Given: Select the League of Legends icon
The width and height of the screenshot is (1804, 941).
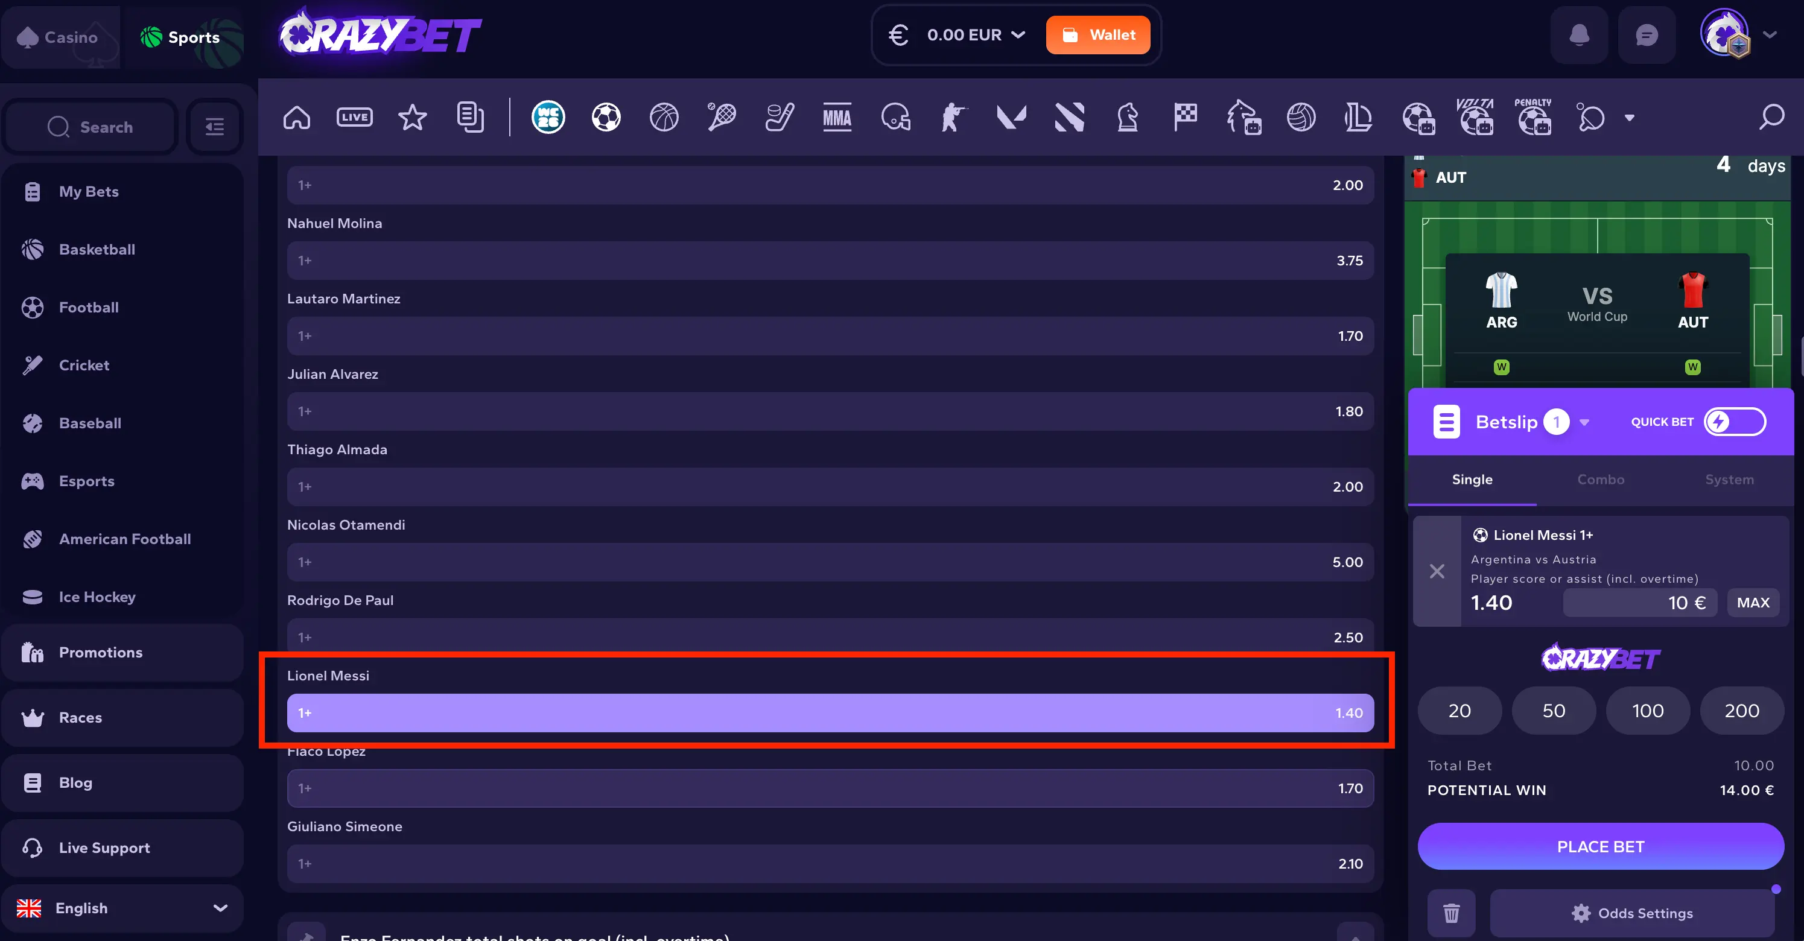Looking at the screenshot, I should (x=1359, y=117).
